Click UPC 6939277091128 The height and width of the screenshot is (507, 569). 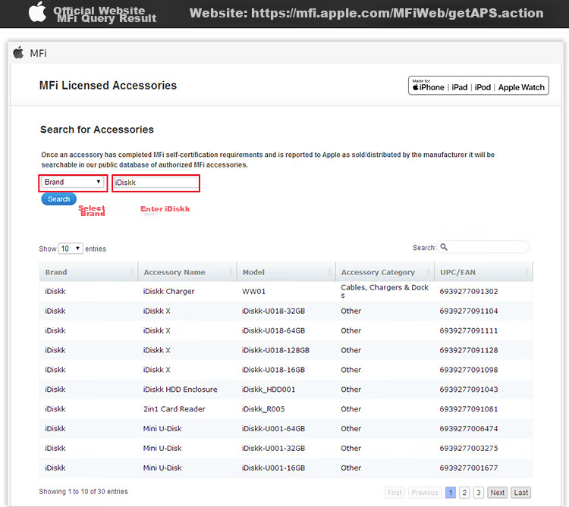click(469, 350)
